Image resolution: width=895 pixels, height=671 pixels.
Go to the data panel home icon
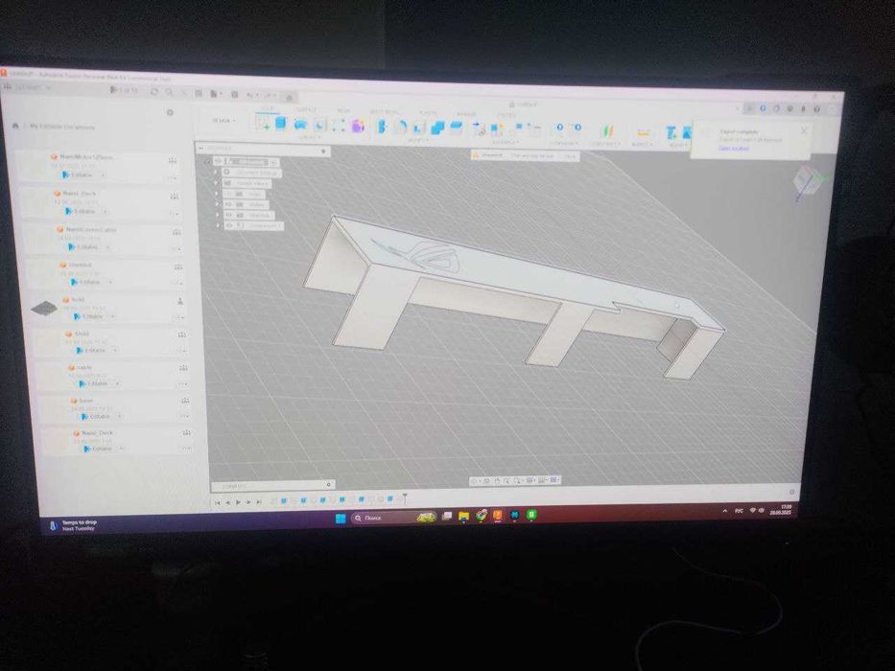(x=14, y=126)
